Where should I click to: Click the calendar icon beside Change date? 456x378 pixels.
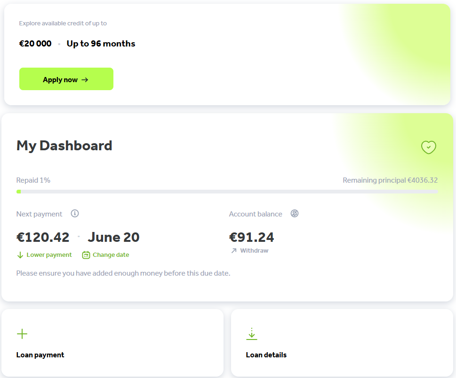pyautogui.click(x=86, y=255)
